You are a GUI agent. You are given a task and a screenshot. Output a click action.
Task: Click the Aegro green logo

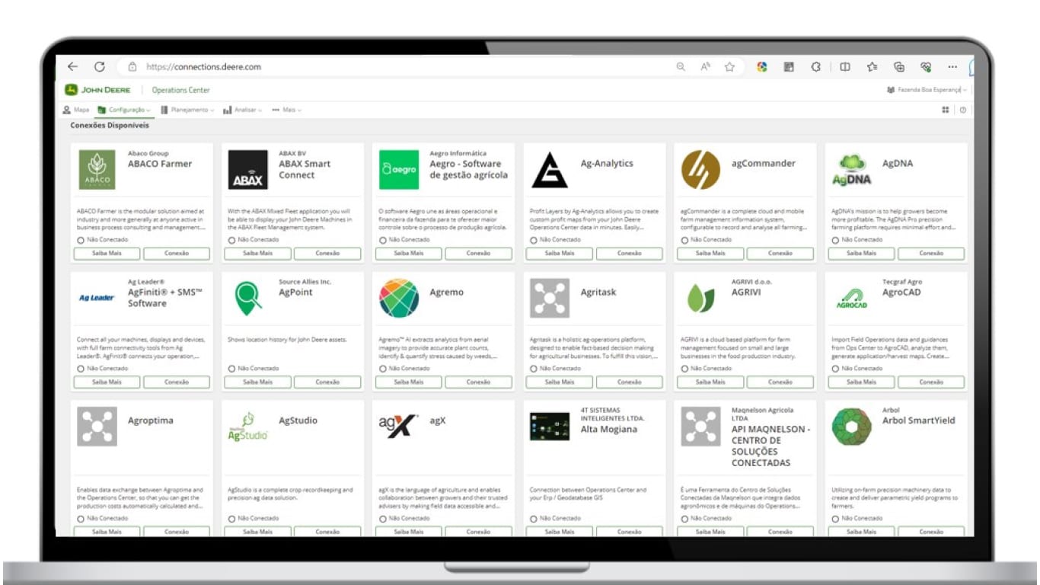399,170
